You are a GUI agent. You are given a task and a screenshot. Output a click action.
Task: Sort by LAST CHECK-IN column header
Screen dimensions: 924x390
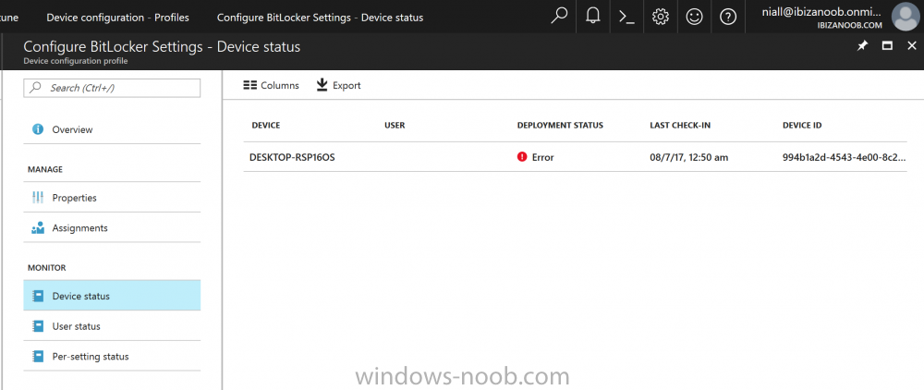[x=680, y=126]
